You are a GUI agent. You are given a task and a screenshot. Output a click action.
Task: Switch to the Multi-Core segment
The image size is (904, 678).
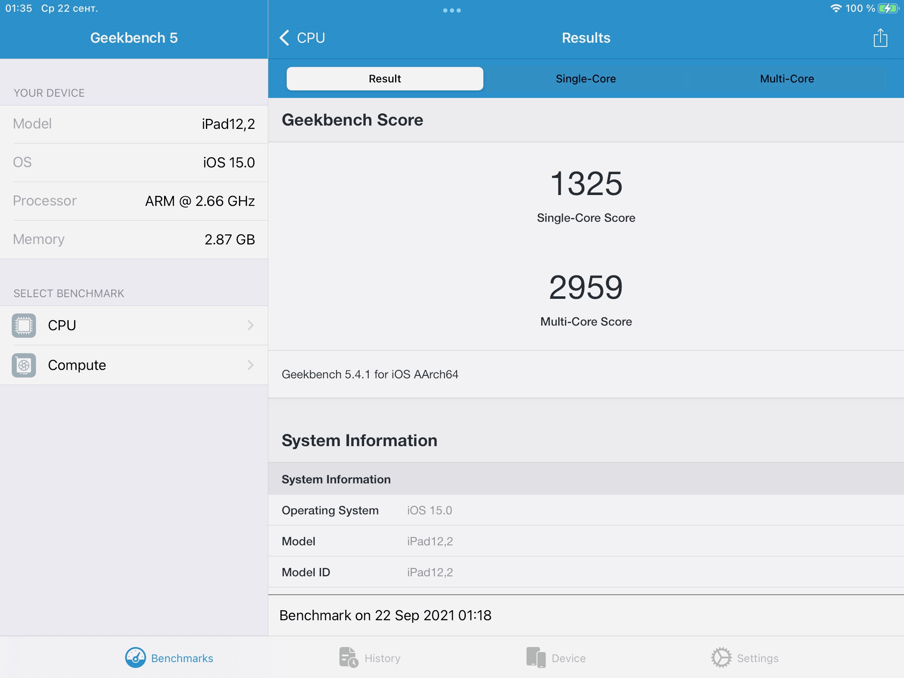click(787, 79)
